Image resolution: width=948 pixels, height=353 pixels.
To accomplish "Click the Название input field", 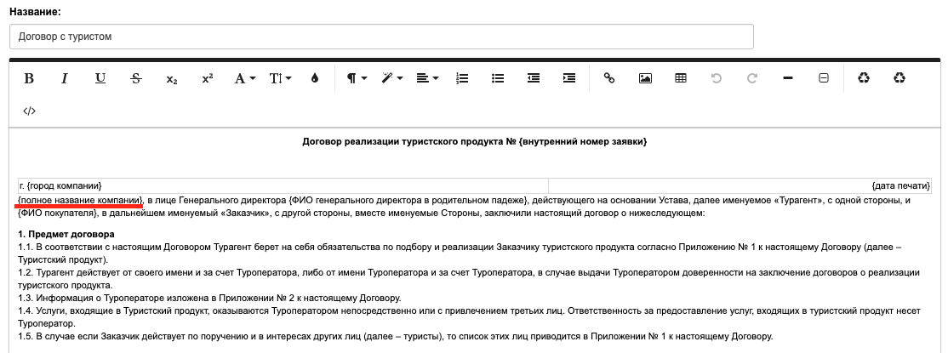I will (381, 37).
